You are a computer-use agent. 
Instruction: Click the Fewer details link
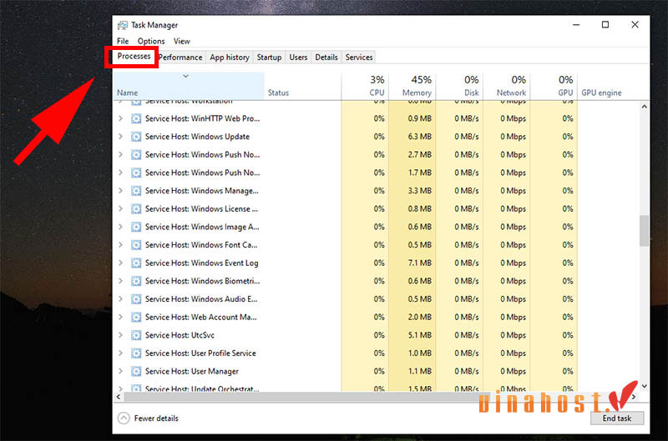(x=156, y=418)
